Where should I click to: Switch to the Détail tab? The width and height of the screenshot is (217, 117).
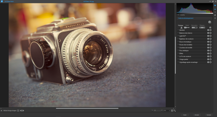point(187,25)
